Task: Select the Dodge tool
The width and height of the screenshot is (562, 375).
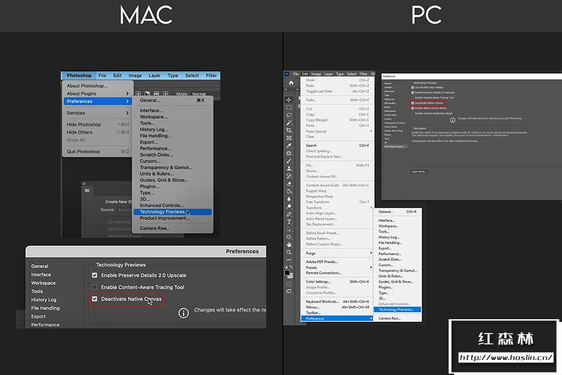Action: click(x=289, y=207)
